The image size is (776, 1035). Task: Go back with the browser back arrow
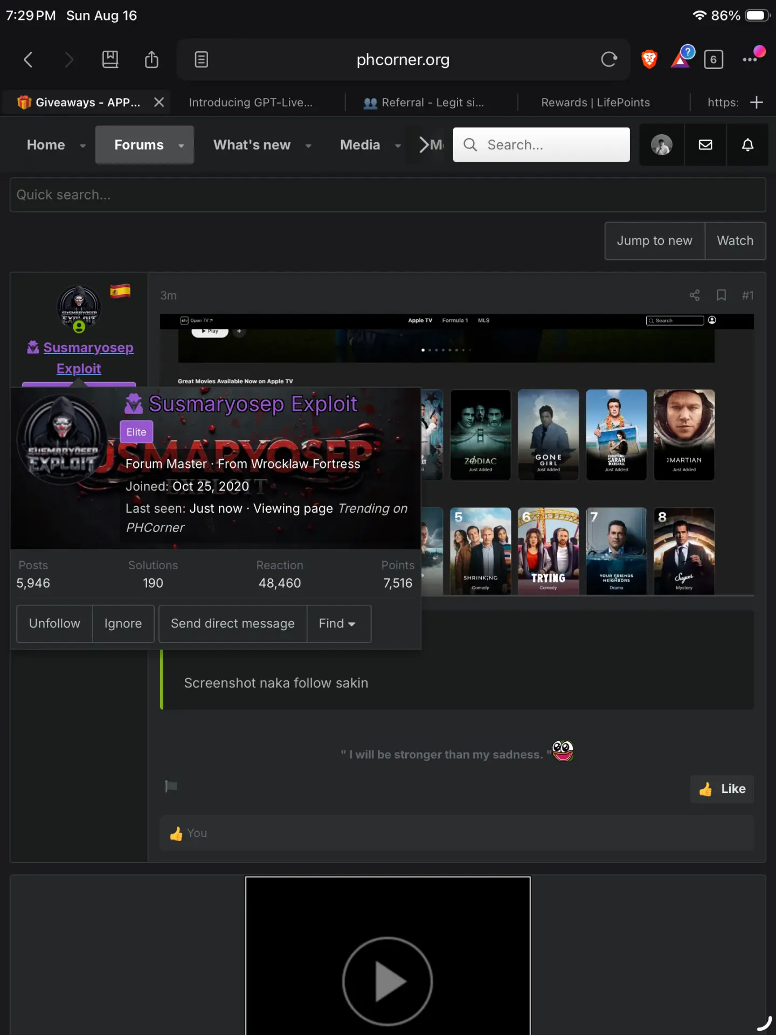point(29,59)
